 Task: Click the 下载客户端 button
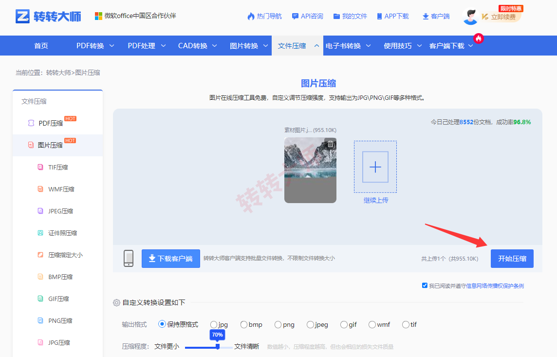[170, 258]
